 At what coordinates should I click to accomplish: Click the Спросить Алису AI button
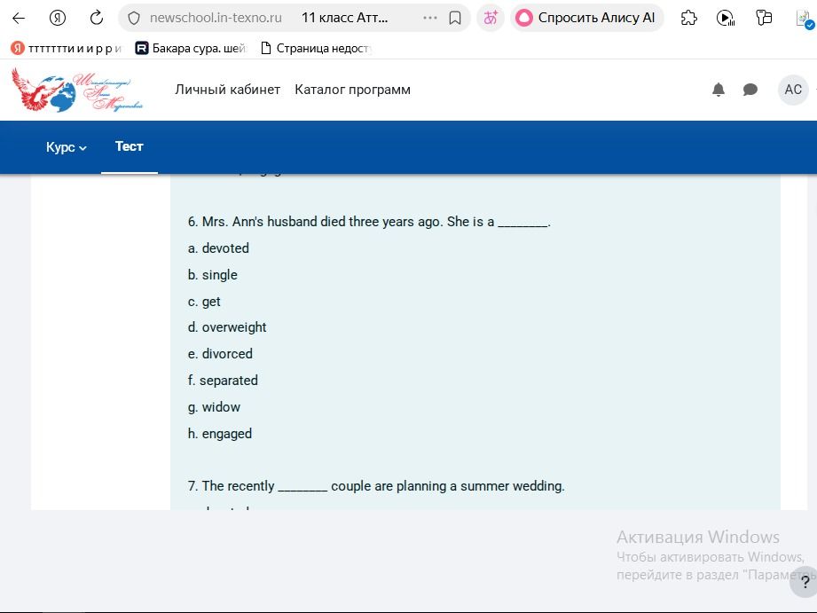tap(586, 18)
